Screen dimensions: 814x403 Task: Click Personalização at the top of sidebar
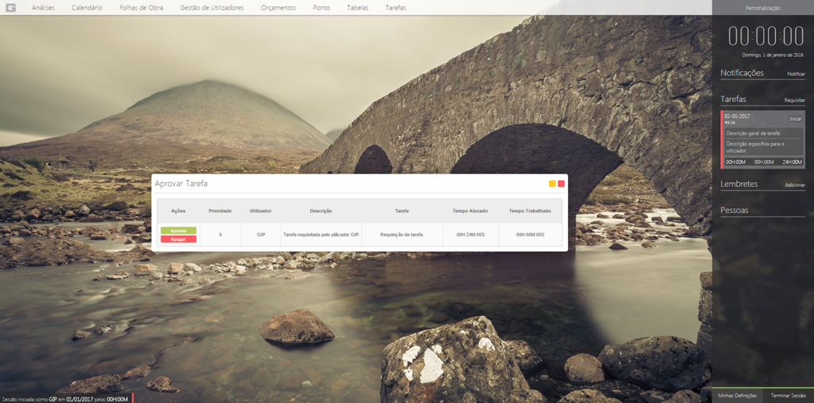coord(762,8)
